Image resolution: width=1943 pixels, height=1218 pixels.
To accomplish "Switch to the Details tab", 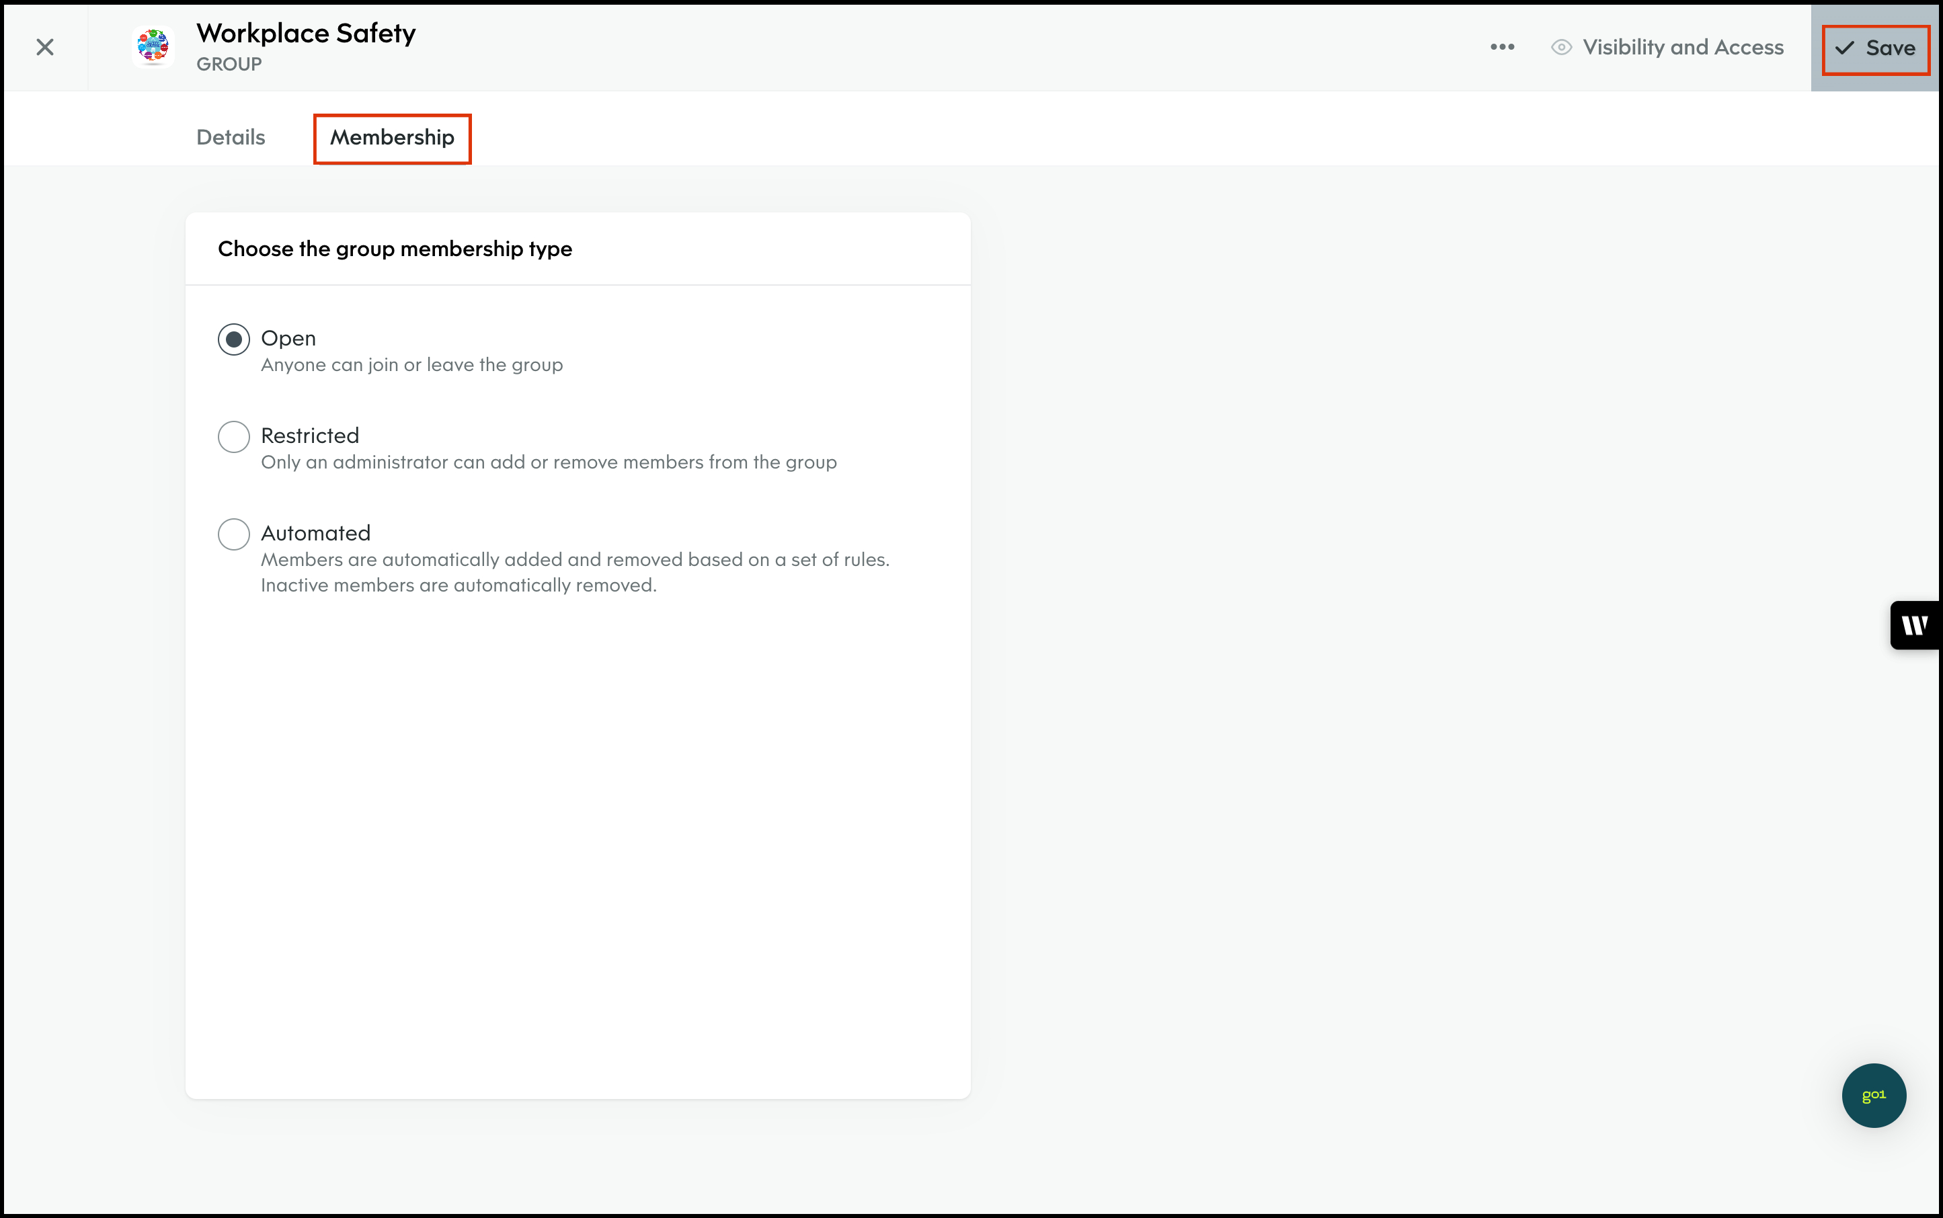I will (x=231, y=138).
